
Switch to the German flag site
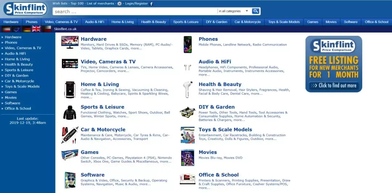click(26, 29)
